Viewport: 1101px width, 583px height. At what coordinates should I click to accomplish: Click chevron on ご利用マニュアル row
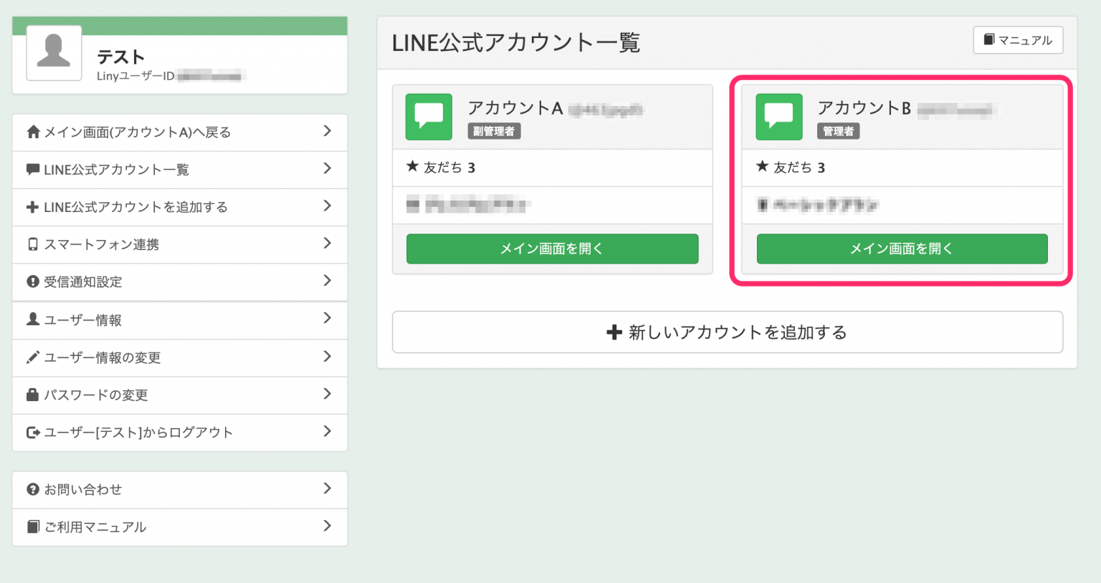328,526
